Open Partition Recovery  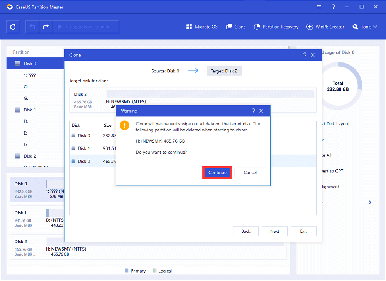pyautogui.click(x=276, y=27)
